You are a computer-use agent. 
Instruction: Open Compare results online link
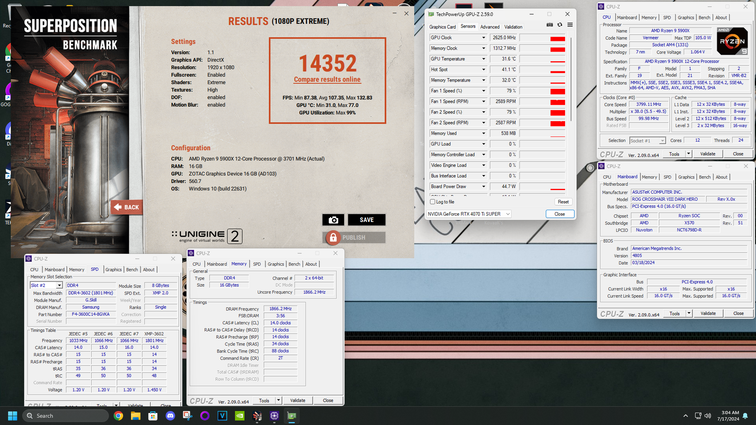click(x=327, y=79)
